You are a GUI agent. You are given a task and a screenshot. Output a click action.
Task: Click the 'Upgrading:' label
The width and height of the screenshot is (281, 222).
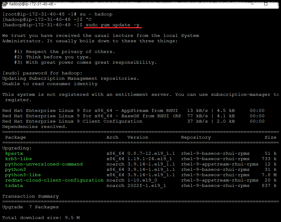coord(17,148)
